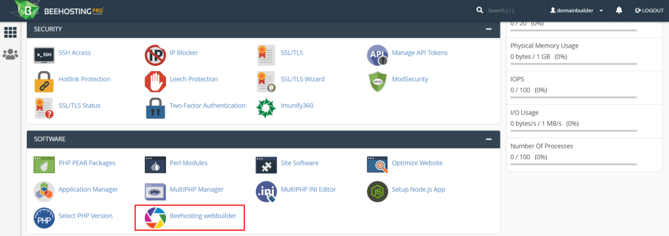Click the SOFTWARE section header title
Viewport: 669px width, 236px height.
click(x=50, y=139)
